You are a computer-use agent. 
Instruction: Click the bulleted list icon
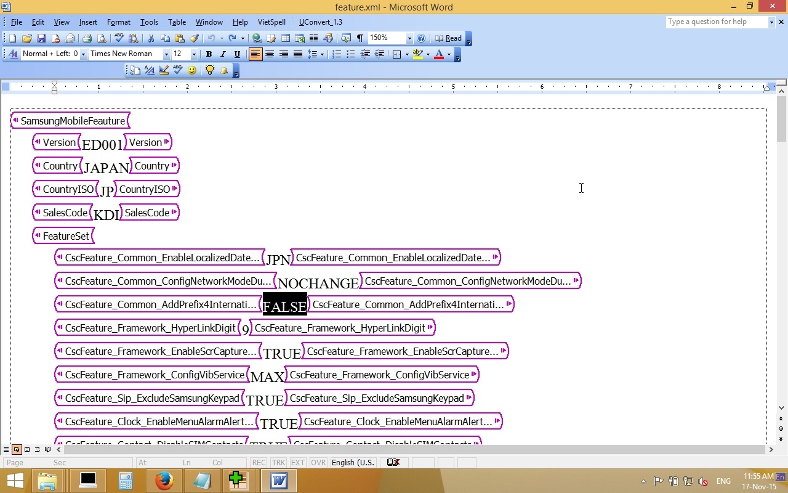pyautogui.click(x=351, y=54)
